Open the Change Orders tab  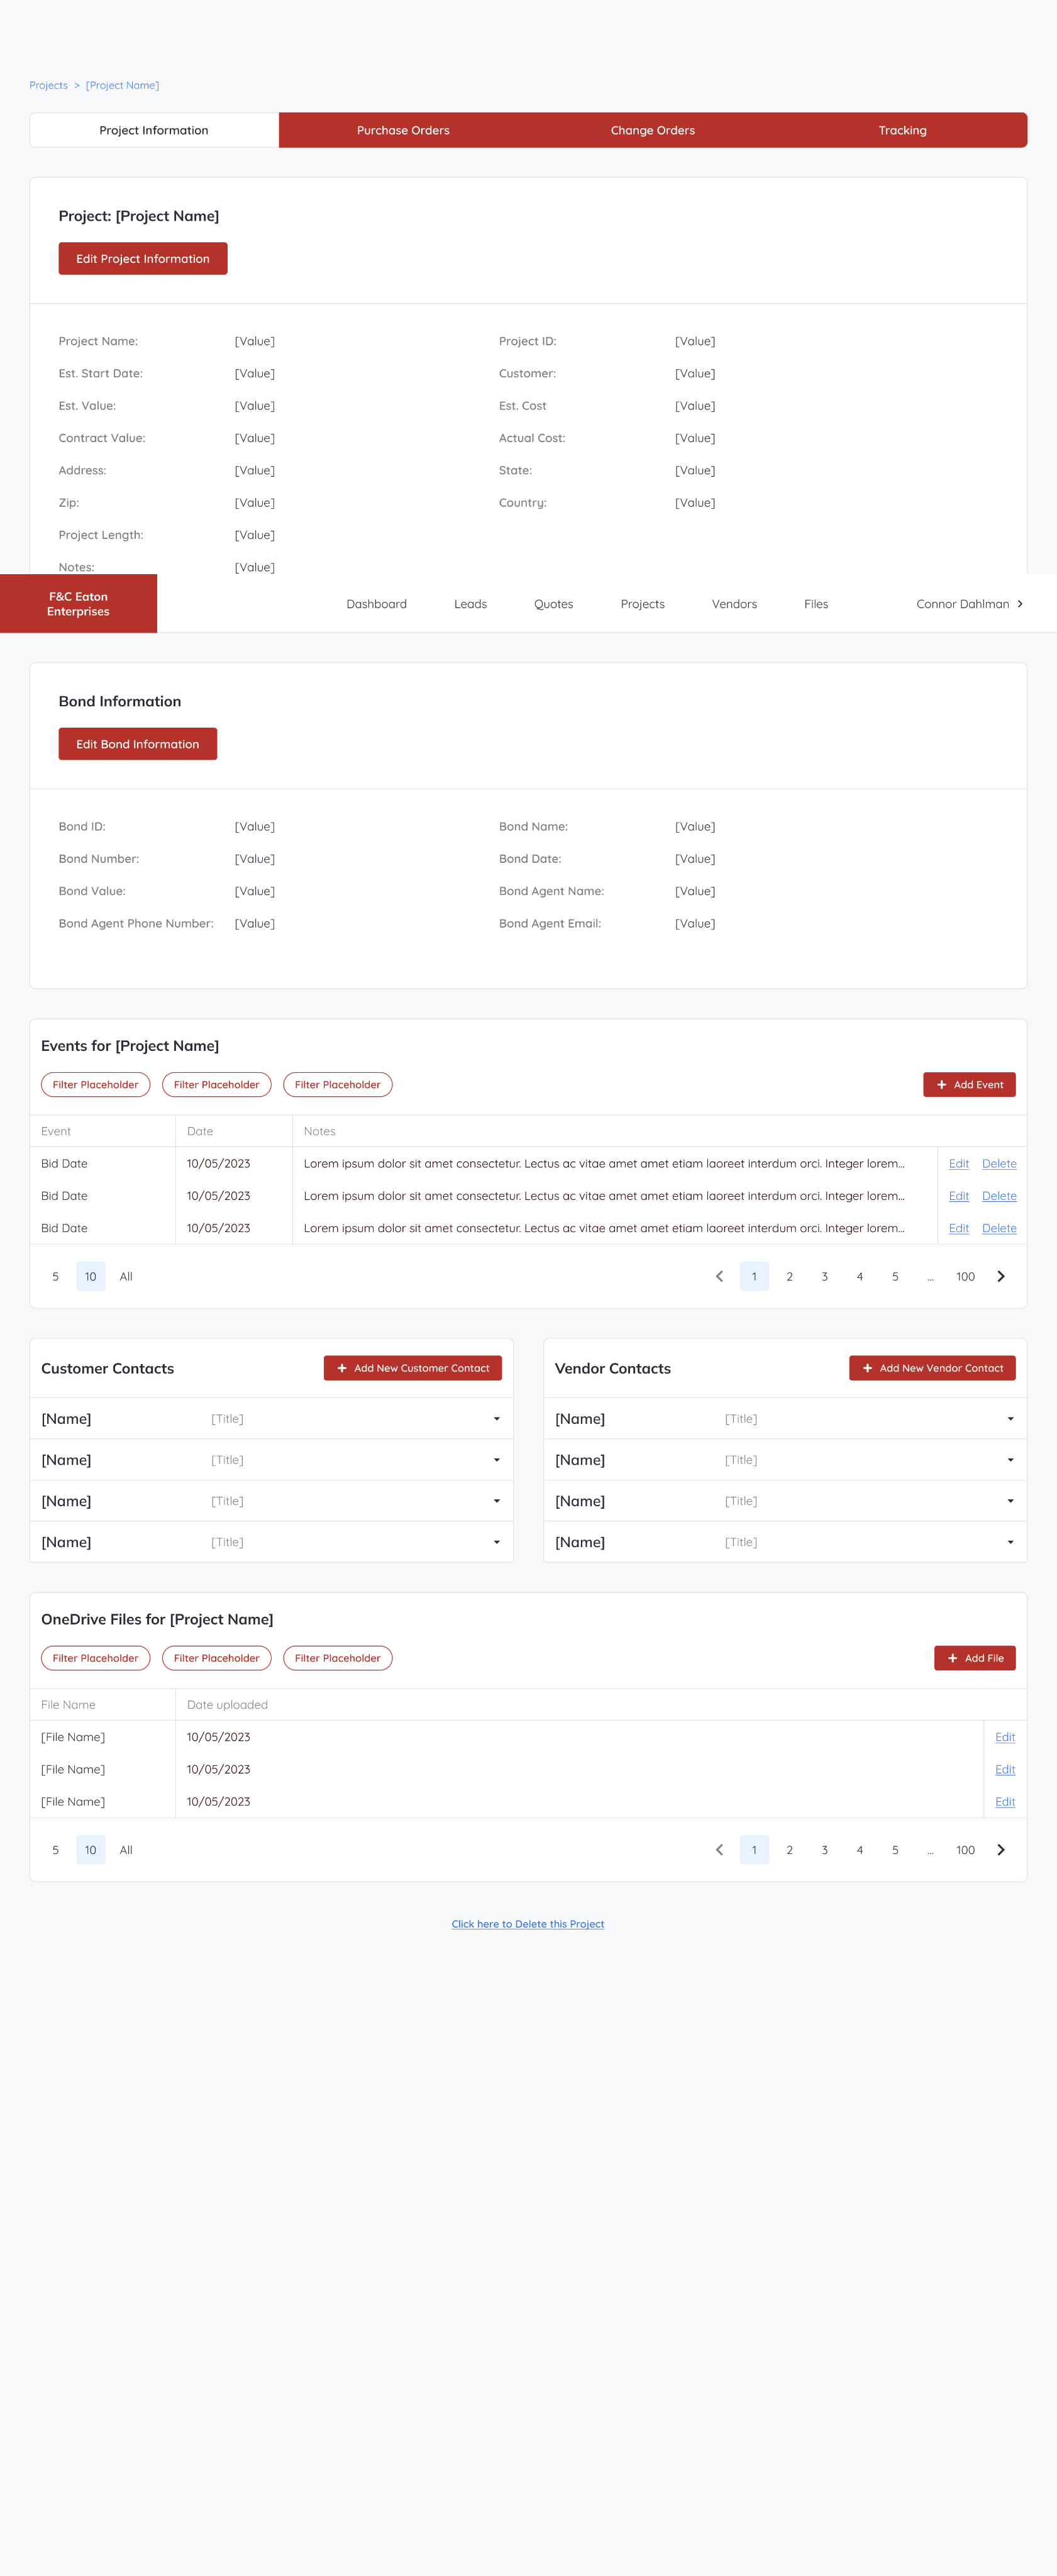652,130
